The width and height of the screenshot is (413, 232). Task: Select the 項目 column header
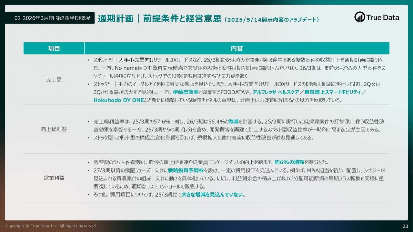[54, 48]
